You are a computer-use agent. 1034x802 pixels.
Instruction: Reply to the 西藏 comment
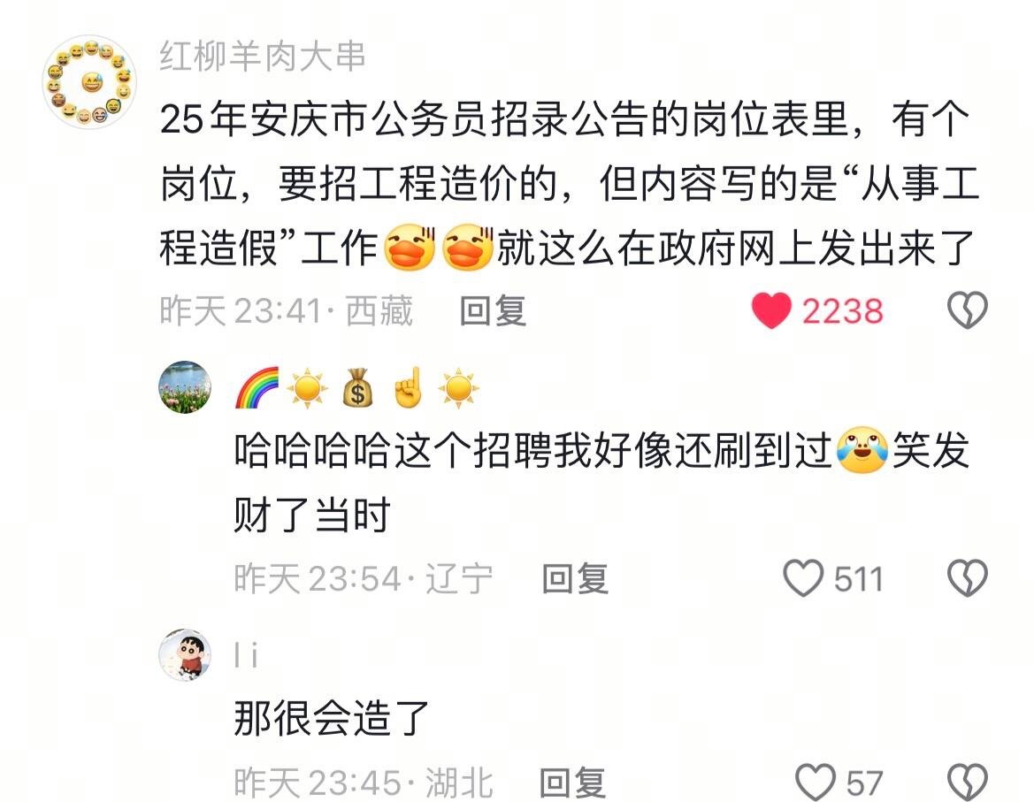[493, 310]
